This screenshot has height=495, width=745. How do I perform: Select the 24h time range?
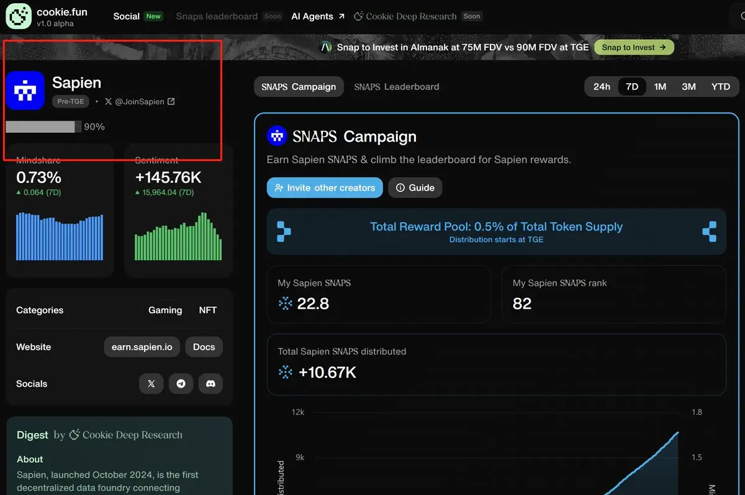[602, 86]
